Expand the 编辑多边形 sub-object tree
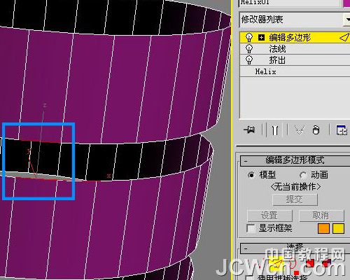Image resolution: width=350 pixels, height=280 pixels. 261,37
